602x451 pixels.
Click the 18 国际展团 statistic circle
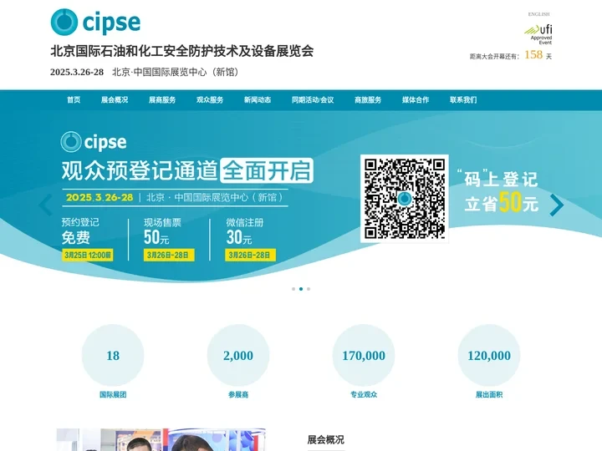113,355
